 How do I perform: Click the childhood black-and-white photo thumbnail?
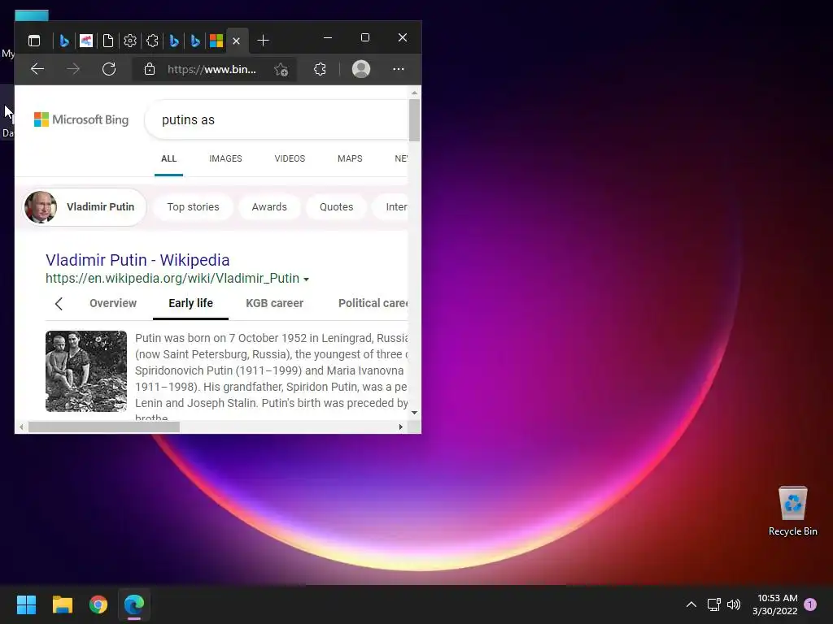(86, 371)
